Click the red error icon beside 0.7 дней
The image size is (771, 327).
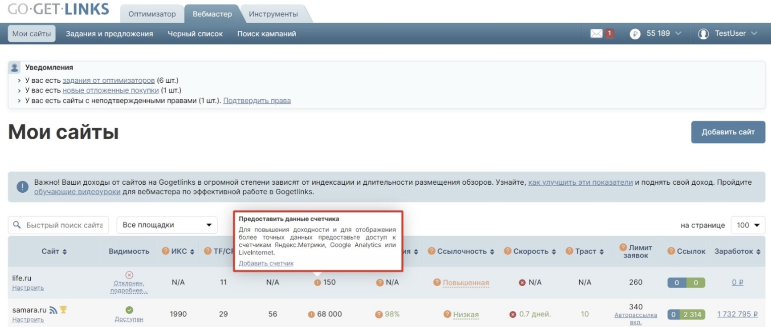coord(513,314)
